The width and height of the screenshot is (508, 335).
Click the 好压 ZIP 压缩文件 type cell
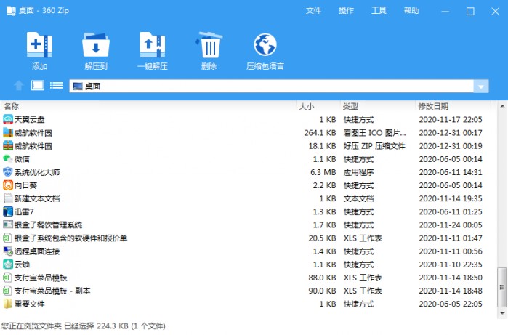pyautogui.click(x=374, y=146)
